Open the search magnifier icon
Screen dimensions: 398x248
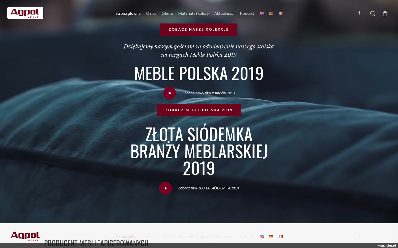(x=373, y=14)
